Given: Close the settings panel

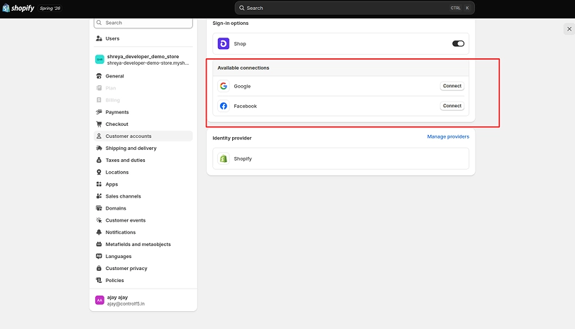Looking at the screenshot, I should pyautogui.click(x=569, y=28).
